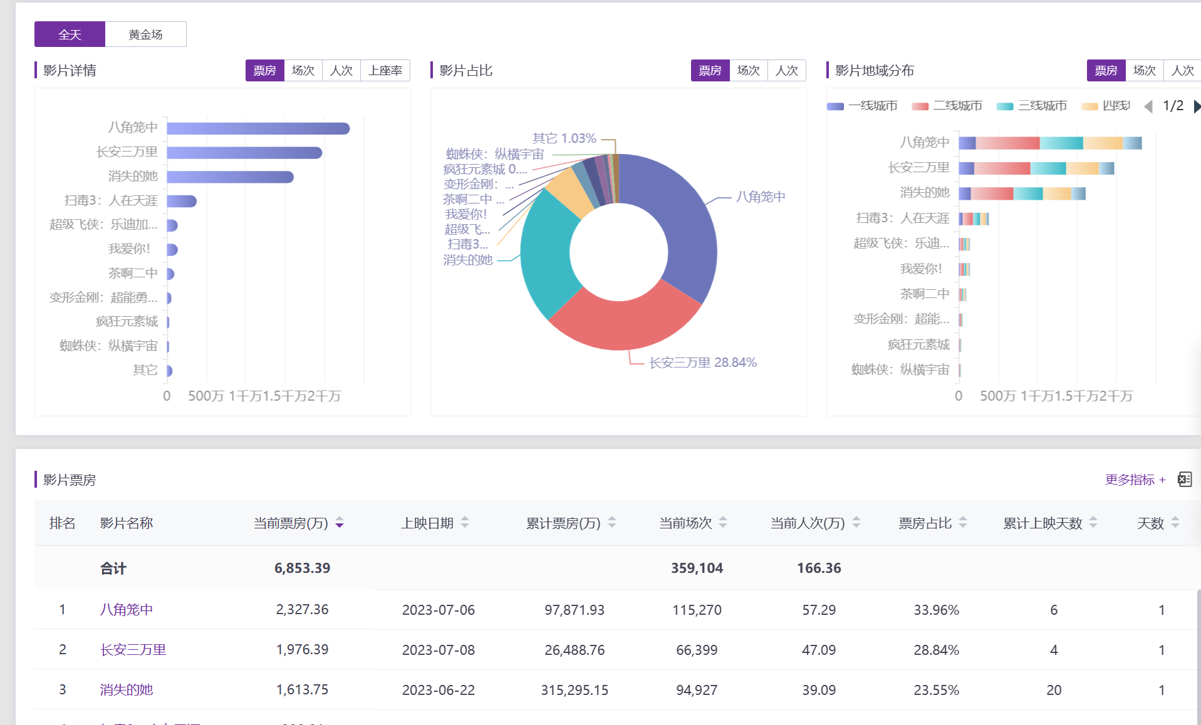Switch to 黄金场 tab
Screen dimensions: 1201x725
(x=145, y=34)
